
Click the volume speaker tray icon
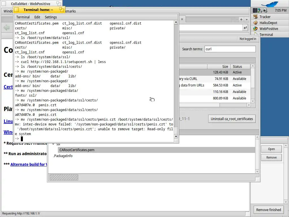coord(265,10)
